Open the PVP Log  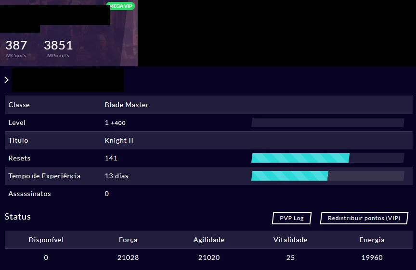[292, 218]
